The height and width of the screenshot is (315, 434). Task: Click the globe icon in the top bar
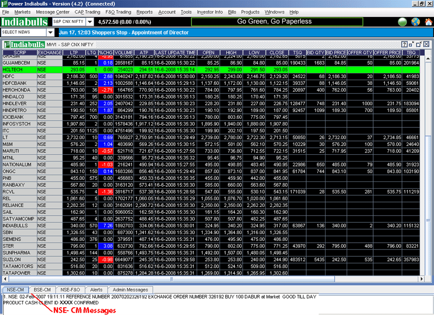coord(416,22)
